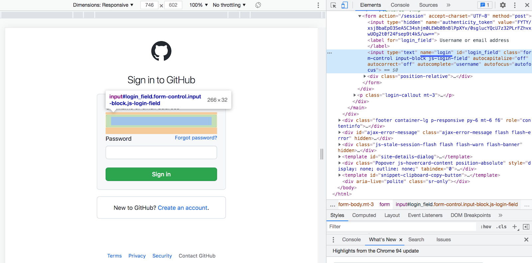Switch to the Console tab in the top bar
Screen dimensions: 532x263
click(400, 5)
